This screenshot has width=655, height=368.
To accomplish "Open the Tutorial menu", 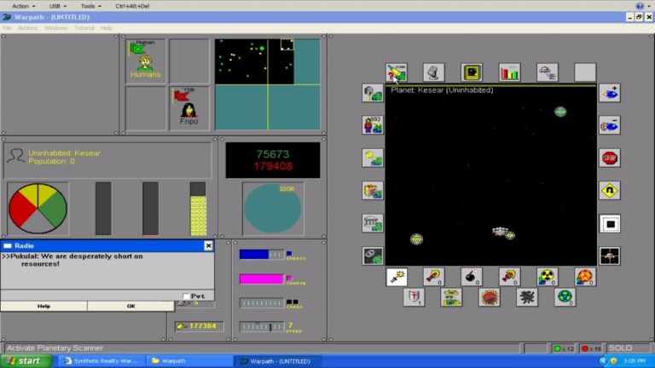I will [x=84, y=28].
